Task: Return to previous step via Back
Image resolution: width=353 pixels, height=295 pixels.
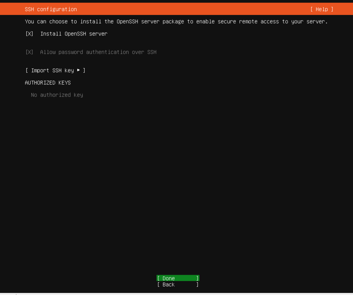Action: tap(177, 284)
